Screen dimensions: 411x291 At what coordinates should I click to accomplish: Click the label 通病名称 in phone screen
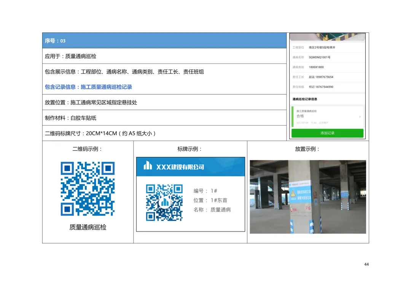pyautogui.click(x=298, y=57)
